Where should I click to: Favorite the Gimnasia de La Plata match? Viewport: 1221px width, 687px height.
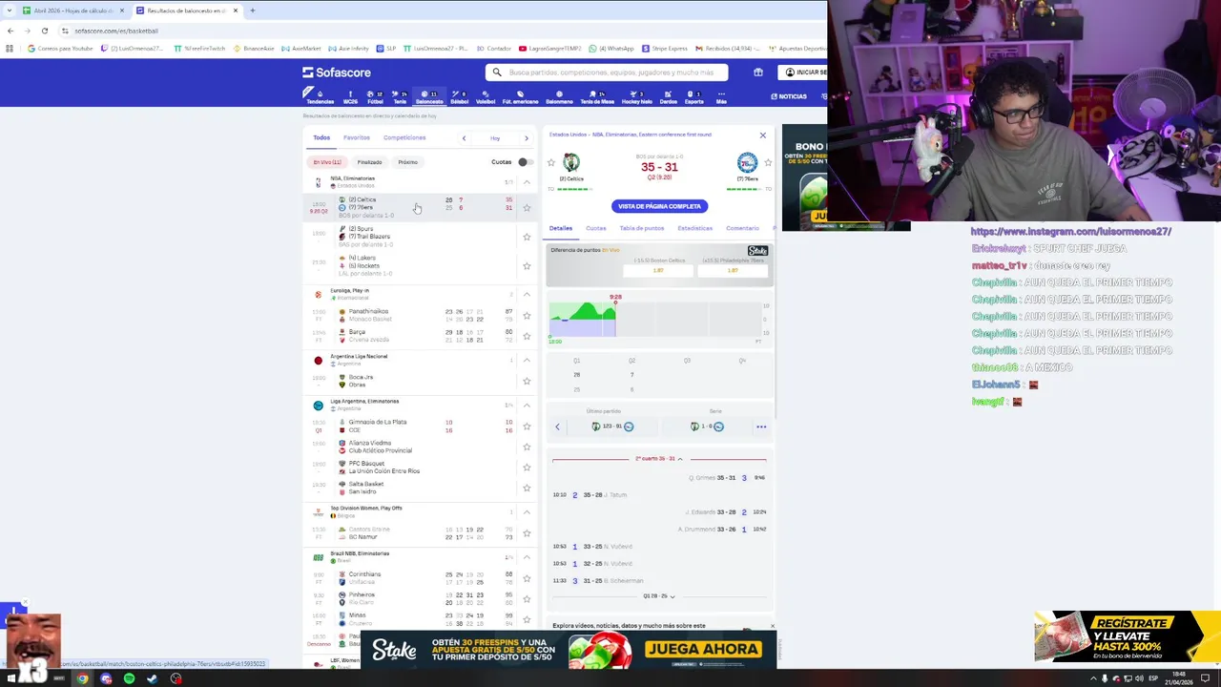click(x=527, y=426)
